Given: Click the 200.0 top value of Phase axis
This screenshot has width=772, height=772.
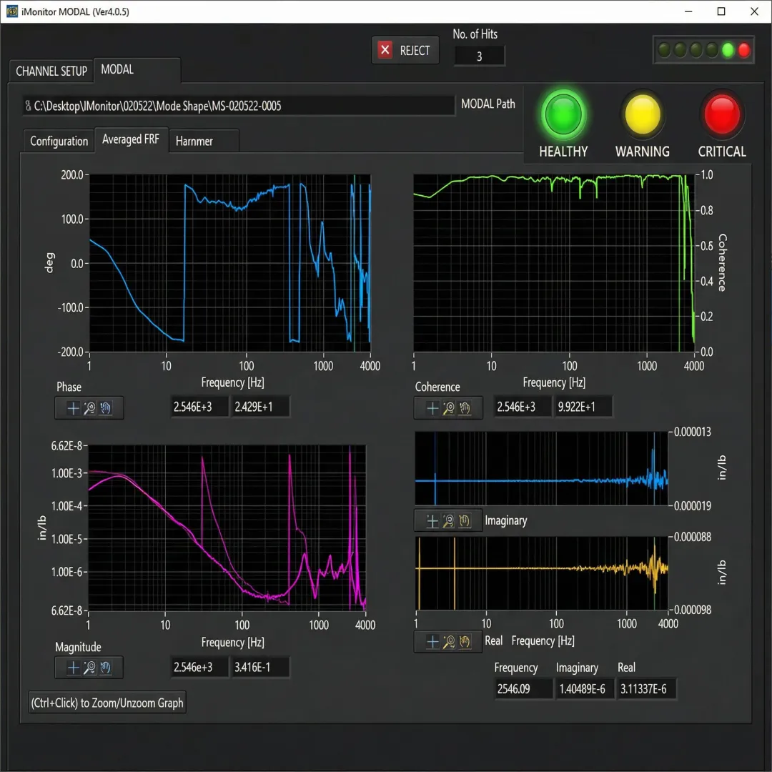Looking at the screenshot, I should (72, 175).
